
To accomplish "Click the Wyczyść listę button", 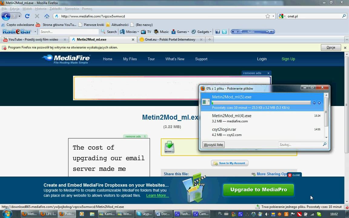I will click(214, 145).
